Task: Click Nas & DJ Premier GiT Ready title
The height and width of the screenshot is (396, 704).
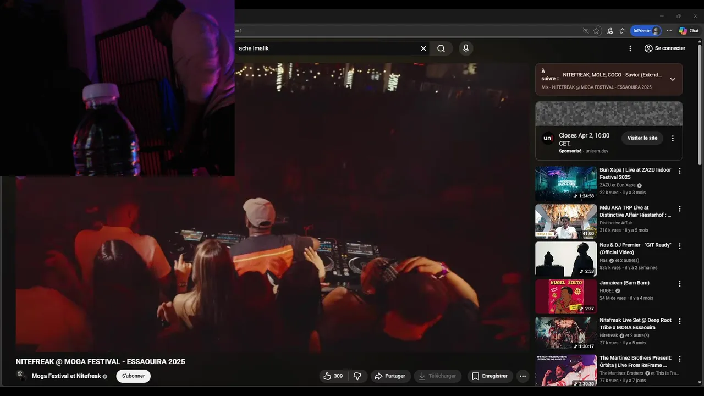Action: tap(635, 249)
